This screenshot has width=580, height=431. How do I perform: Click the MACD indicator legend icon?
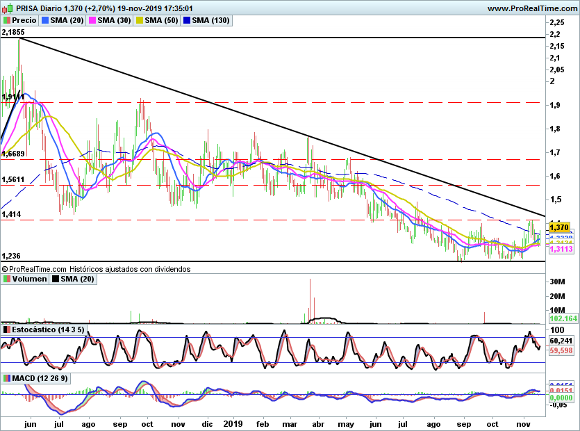click(x=6, y=377)
